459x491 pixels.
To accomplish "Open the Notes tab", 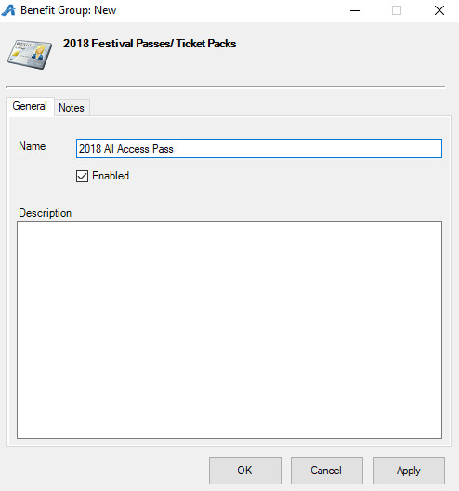I will point(72,108).
